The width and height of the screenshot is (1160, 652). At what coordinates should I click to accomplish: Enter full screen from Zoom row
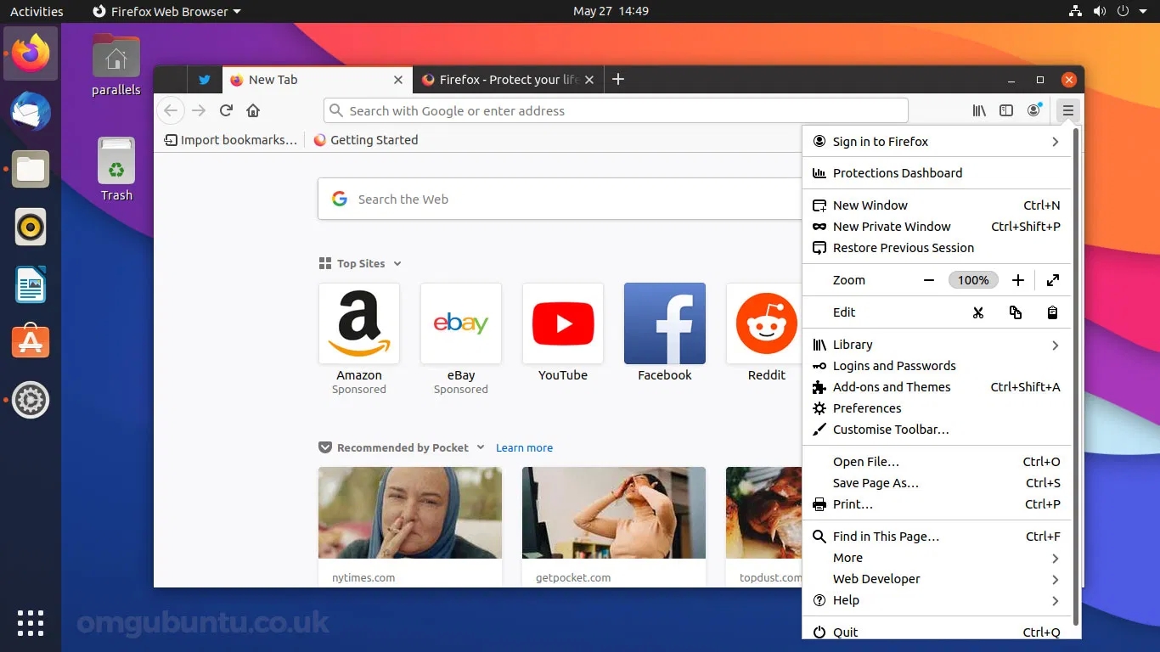(x=1053, y=280)
